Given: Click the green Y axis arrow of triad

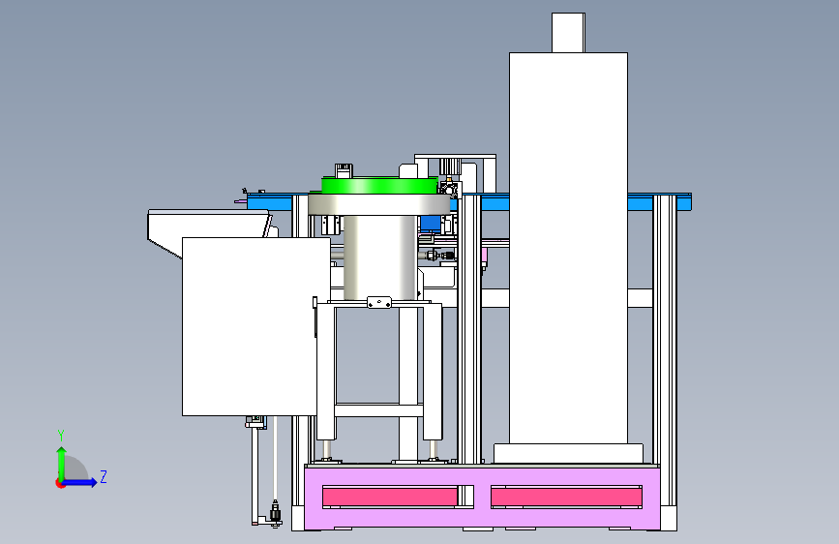Looking at the screenshot, I should point(62,462).
